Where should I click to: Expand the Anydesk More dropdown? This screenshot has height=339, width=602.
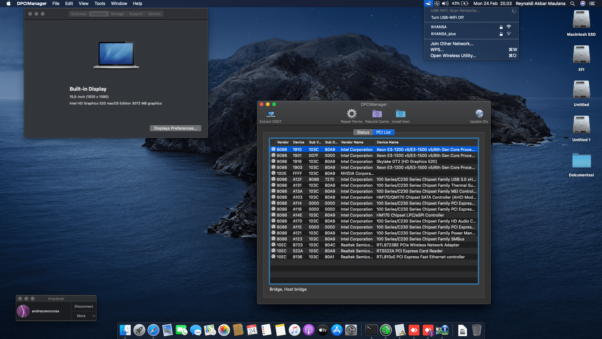click(84, 316)
